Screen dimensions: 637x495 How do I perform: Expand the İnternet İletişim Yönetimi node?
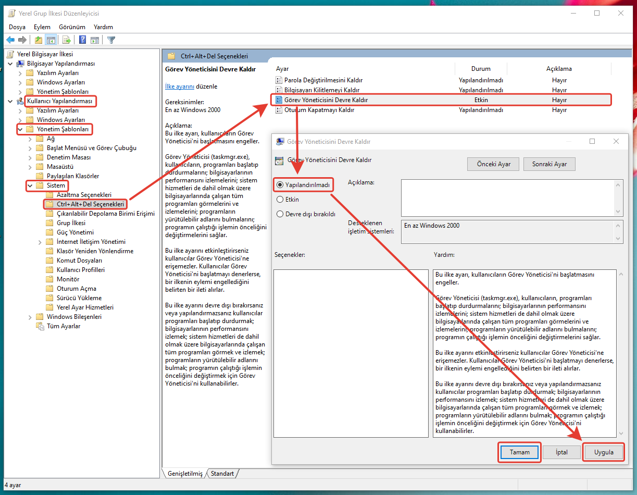40,242
